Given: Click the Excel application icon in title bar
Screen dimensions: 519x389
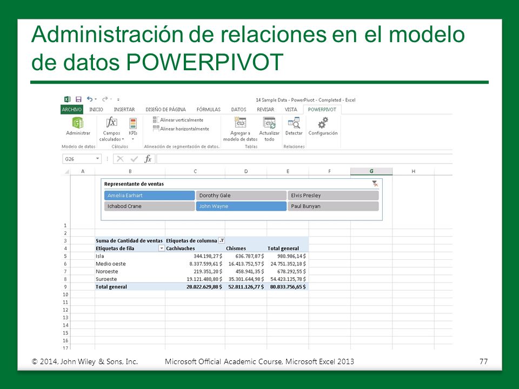Looking at the screenshot, I should (x=67, y=99).
